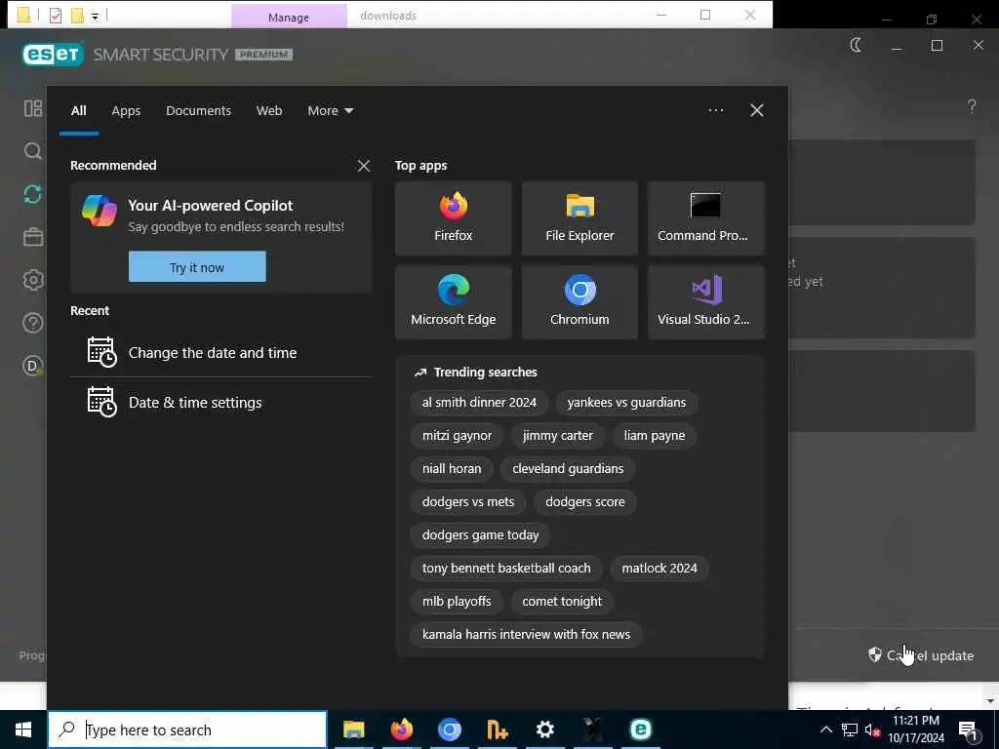This screenshot has height=749, width=999.
Task: Click the ESET account D icon
Action: pyautogui.click(x=33, y=366)
